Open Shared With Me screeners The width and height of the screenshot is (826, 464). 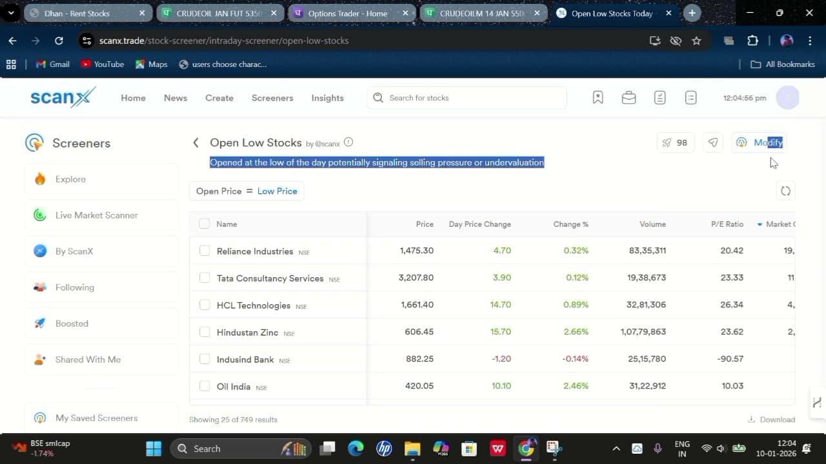pyautogui.click(x=101, y=360)
